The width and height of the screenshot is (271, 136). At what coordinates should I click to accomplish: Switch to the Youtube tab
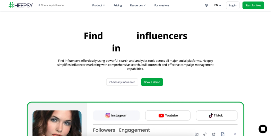tap(168, 115)
